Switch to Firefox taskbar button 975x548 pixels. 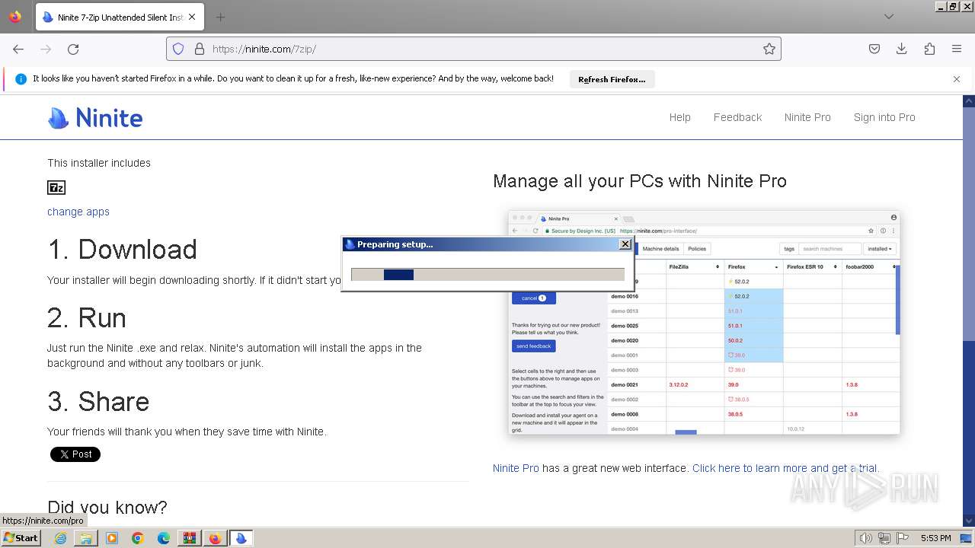[x=215, y=538]
